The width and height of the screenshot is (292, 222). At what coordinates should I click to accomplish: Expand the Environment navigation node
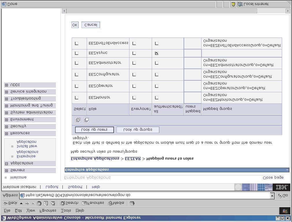(7, 120)
